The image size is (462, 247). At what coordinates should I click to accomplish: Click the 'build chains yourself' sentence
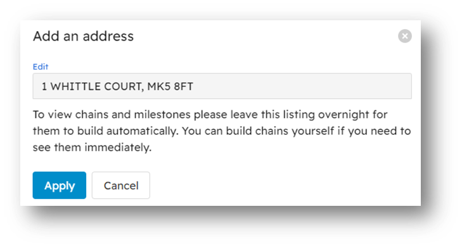point(297,131)
